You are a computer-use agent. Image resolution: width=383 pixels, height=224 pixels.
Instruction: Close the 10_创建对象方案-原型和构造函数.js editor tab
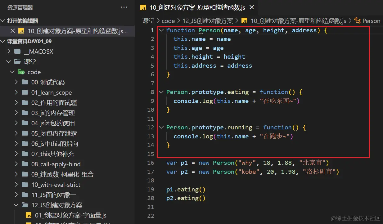(x=252, y=7)
